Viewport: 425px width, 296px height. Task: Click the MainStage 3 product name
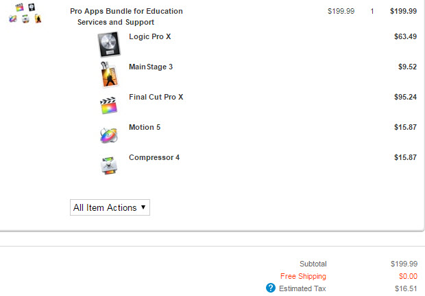[x=151, y=67]
